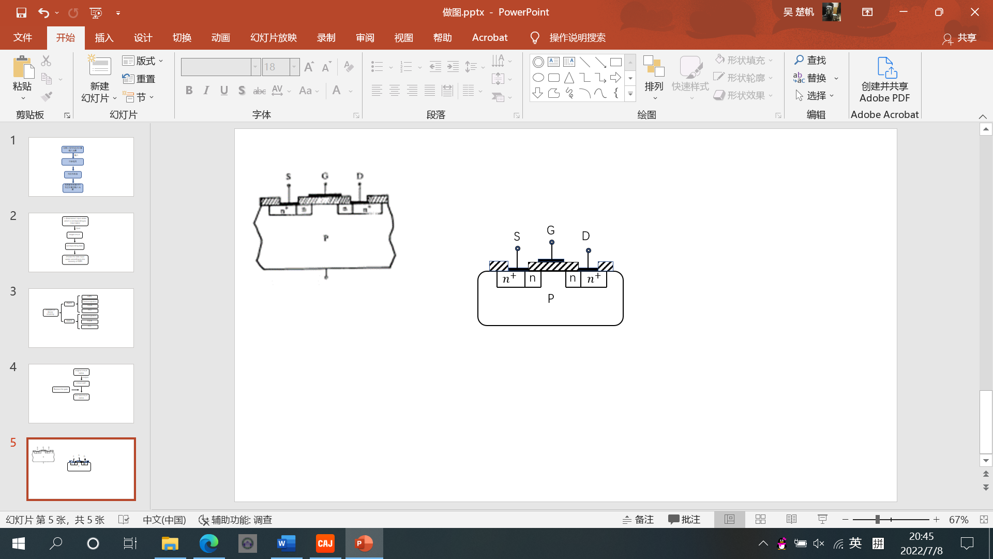
Task: Switch to the Design (设计) tab
Action: (x=143, y=38)
